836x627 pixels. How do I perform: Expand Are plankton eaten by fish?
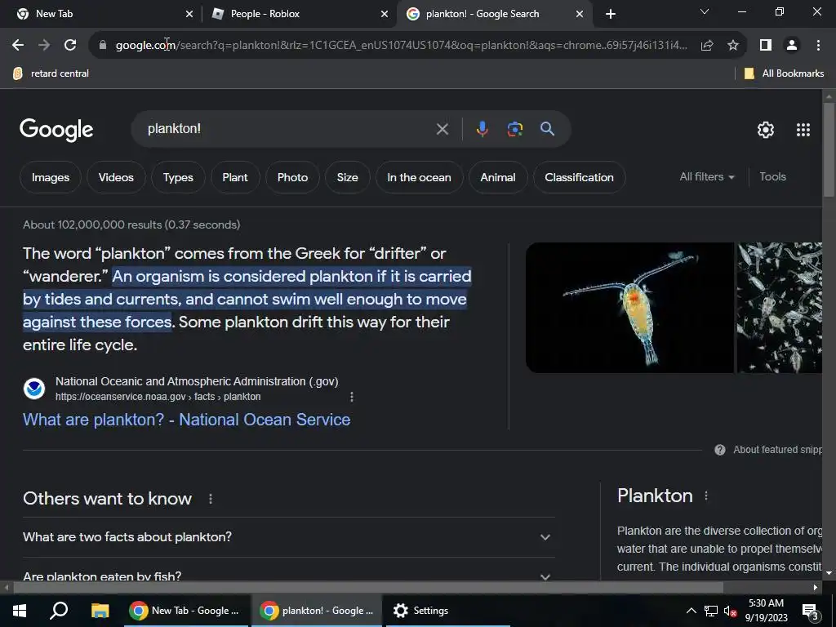pos(288,576)
